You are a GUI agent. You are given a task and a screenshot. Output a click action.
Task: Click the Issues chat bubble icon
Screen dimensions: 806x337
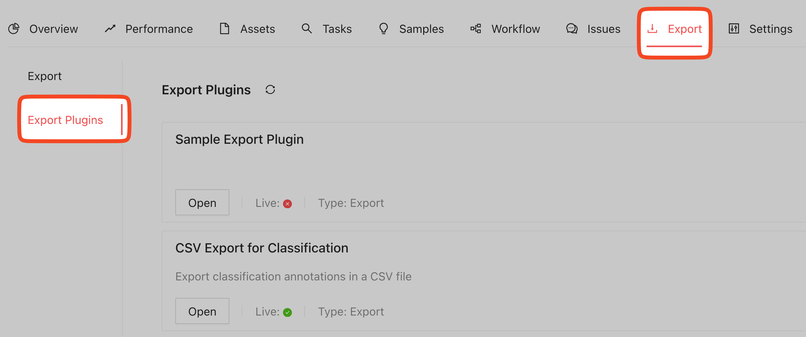pos(572,29)
